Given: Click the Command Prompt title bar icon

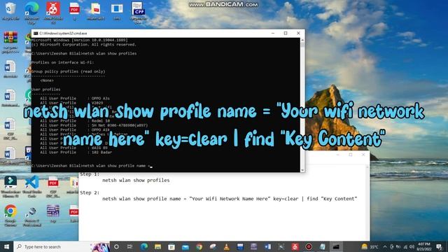Looking at the screenshot, I should pos(36,34).
